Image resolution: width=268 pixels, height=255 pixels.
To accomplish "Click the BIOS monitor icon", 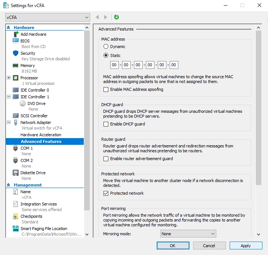I will [16, 41].
